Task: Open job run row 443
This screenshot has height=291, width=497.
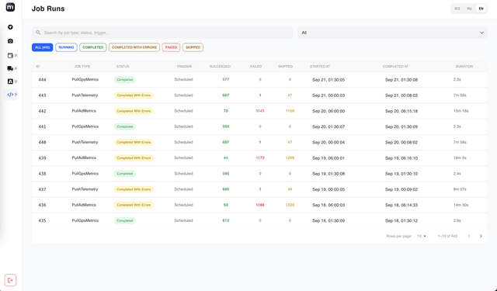Action: tap(259, 95)
